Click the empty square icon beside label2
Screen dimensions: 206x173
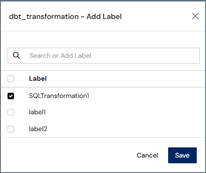[11, 129]
